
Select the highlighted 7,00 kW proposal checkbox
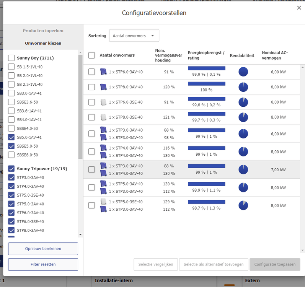point(91,169)
